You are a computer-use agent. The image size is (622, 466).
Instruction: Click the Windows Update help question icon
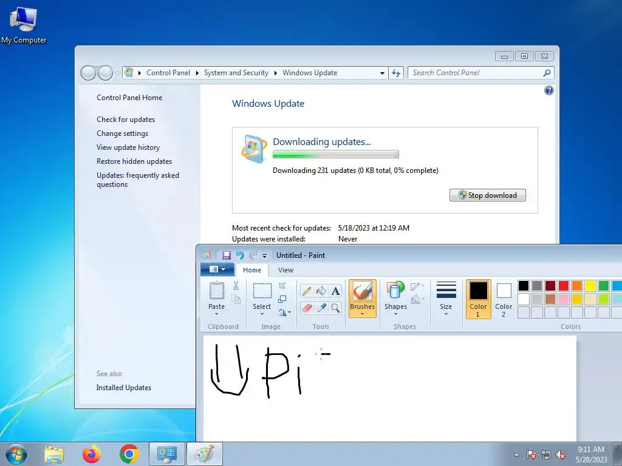coord(549,90)
